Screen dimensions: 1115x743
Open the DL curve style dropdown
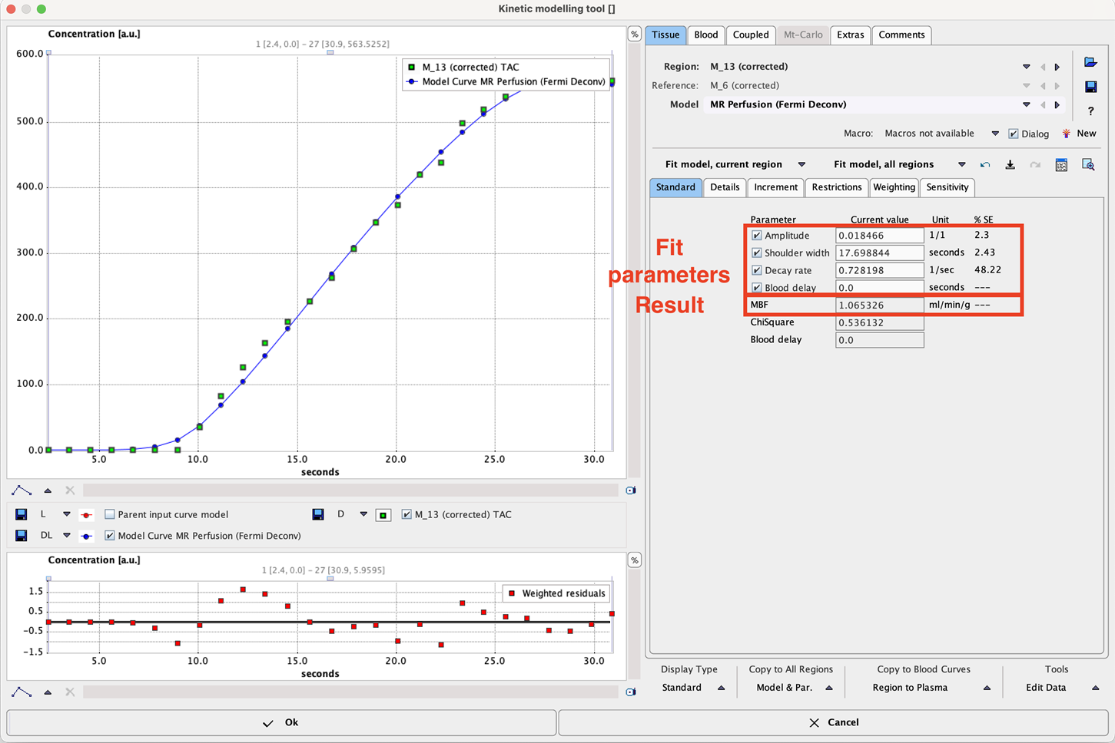[x=67, y=536]
